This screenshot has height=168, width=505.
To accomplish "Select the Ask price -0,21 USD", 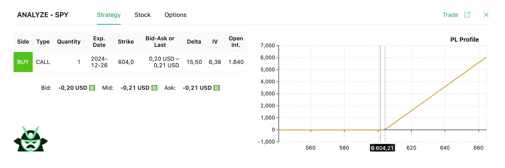I will (197, 88).
